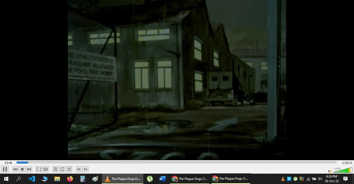
Task: Toggle the remaining time -1:35:31 display
Action: [347, 163]
